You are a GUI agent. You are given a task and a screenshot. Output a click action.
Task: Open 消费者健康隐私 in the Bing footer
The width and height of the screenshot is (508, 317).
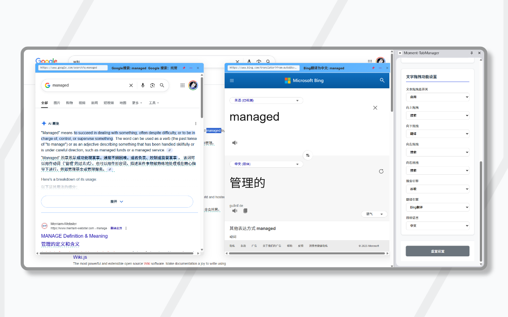pos(318,246)
